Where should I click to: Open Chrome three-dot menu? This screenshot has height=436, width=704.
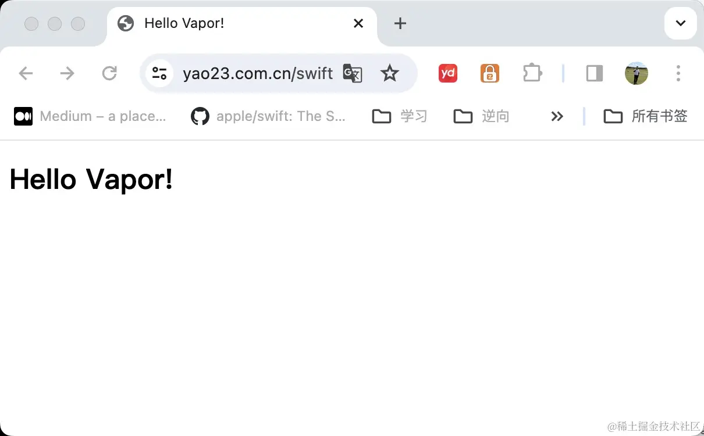pyautogui.click(x=678, y=73)
